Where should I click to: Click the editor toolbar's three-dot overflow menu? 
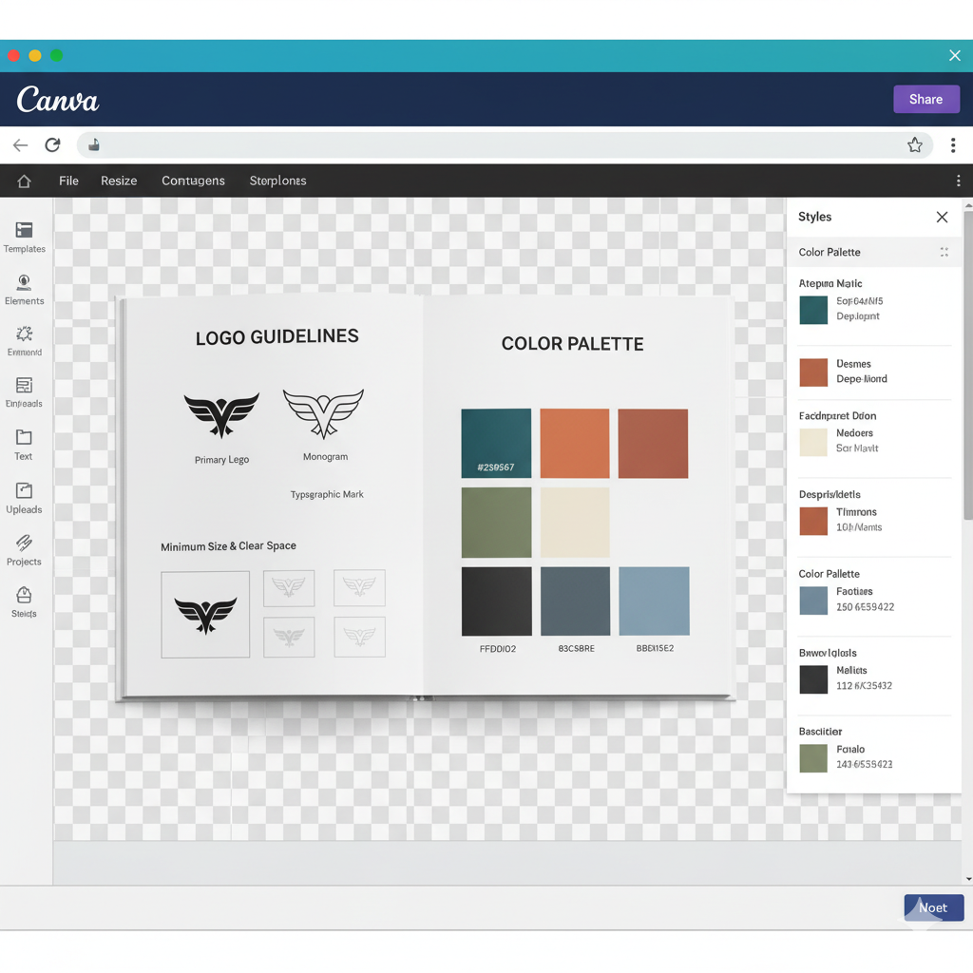[959, 181]
